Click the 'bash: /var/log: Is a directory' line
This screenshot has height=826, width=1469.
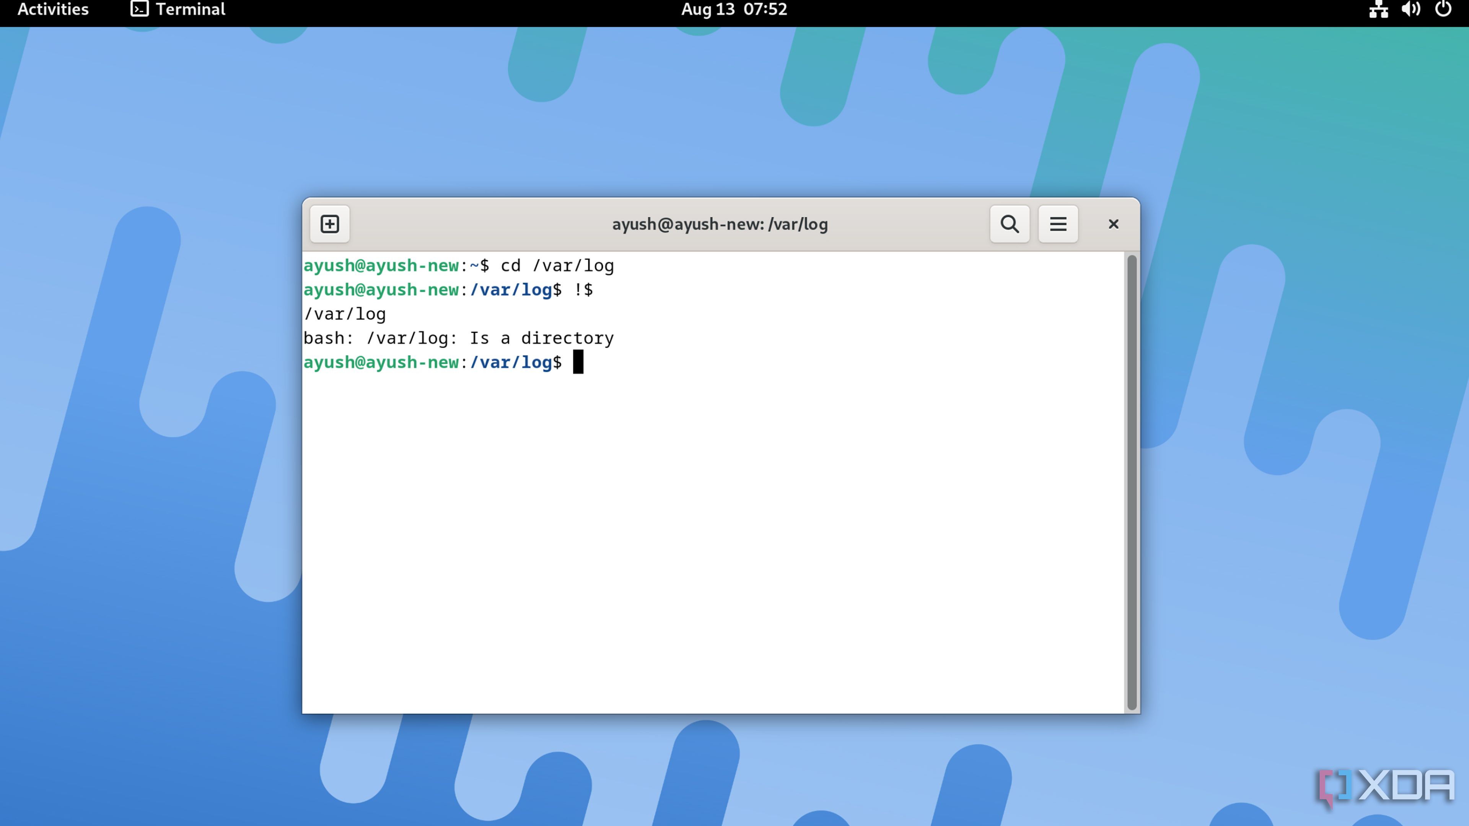(459, 338)
